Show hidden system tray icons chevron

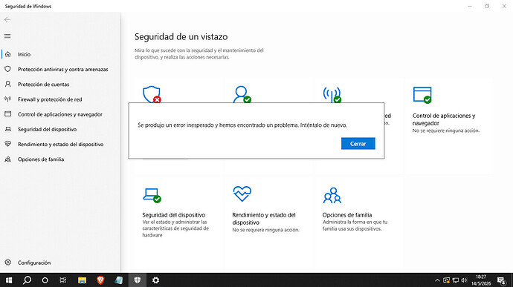(x=437, y=280)
